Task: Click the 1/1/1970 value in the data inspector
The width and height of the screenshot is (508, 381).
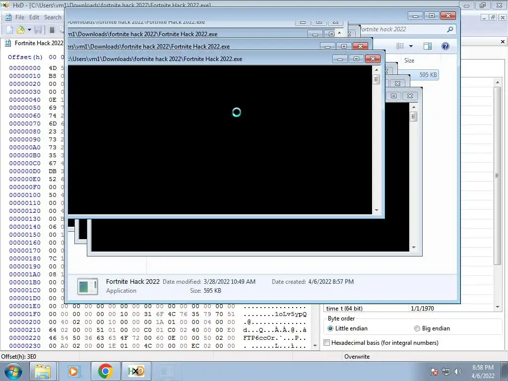Action: (x=422, y=309)
